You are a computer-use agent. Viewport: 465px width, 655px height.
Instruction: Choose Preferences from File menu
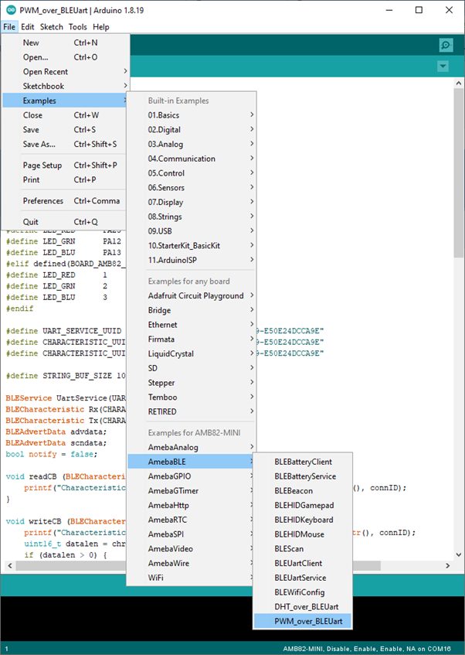43,201
